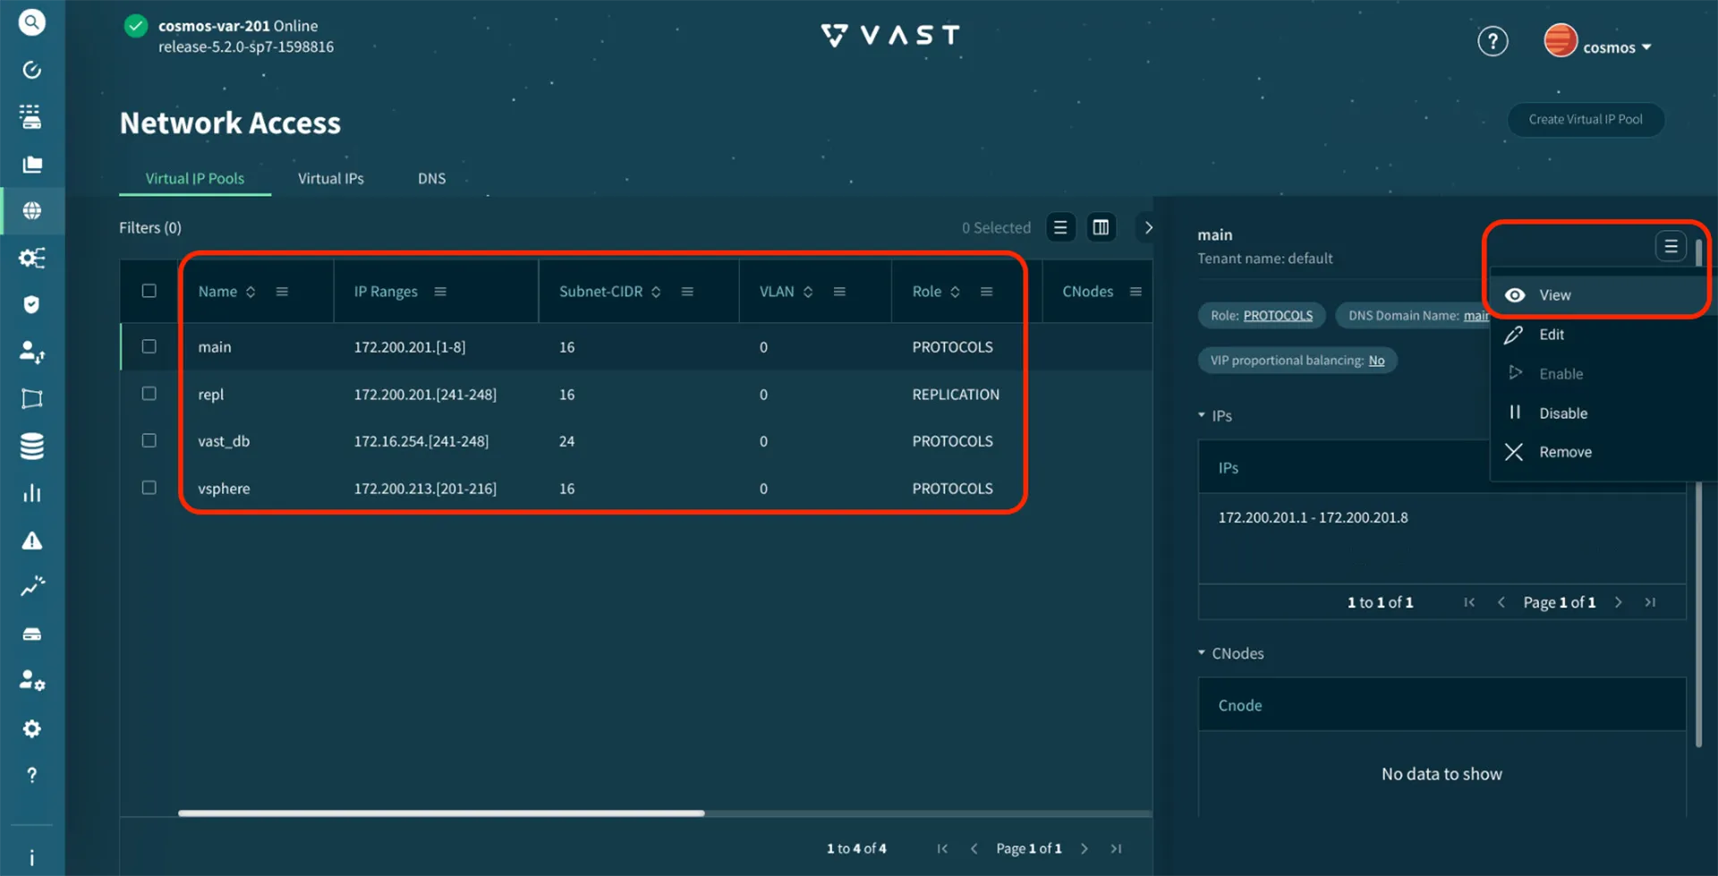Open the info icon at sidebar bottom
The image size is (1718, 876).
click(32, 858)
